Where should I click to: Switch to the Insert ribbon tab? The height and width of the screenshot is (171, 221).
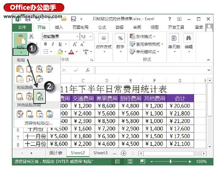point(59,27)
